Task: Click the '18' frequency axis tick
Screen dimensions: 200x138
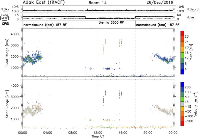Action: click(x=17, y=15)
